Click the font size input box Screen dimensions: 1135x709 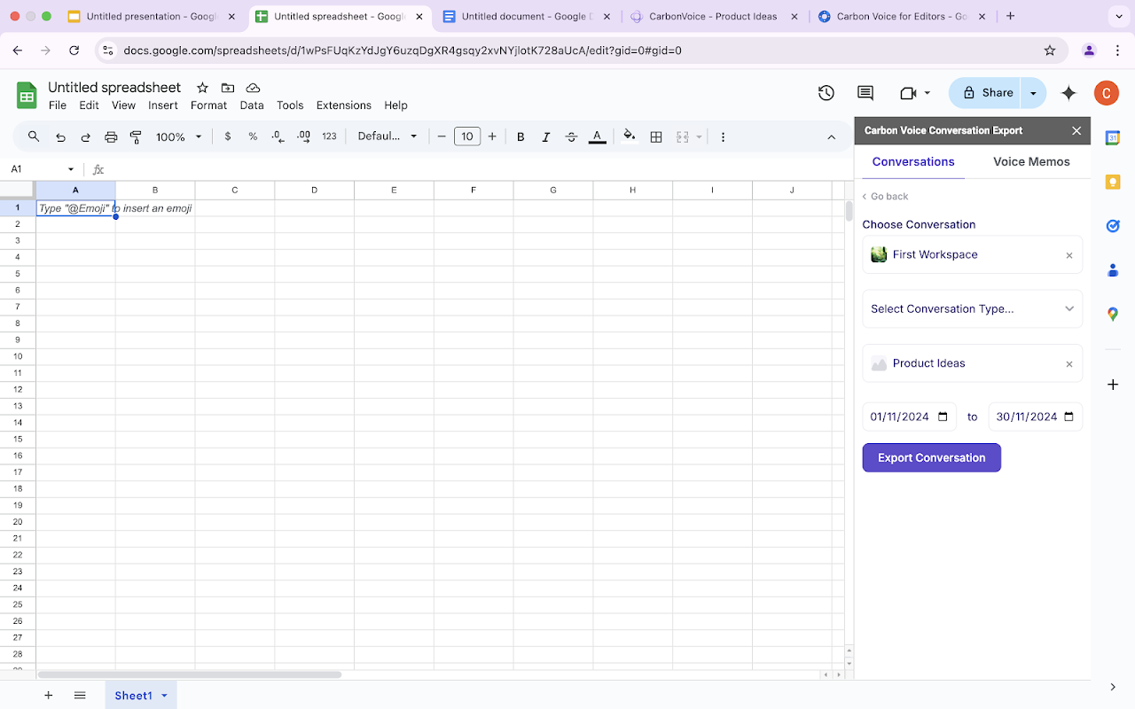(x=467, y=136)
